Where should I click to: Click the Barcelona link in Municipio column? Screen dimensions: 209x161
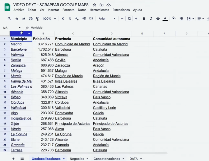click(19, 49)
